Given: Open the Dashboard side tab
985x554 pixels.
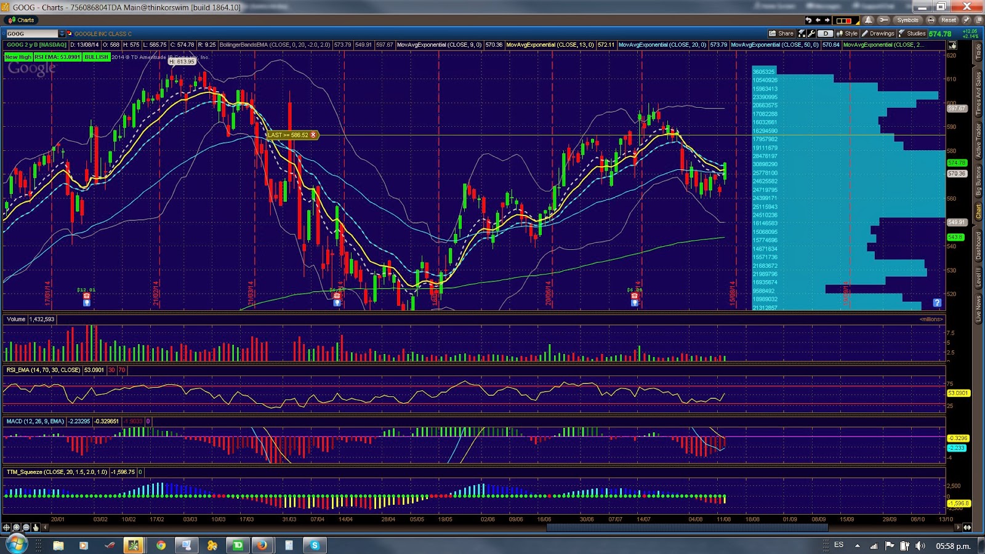Looking at the screenshot, I should (x=978, y=246).
